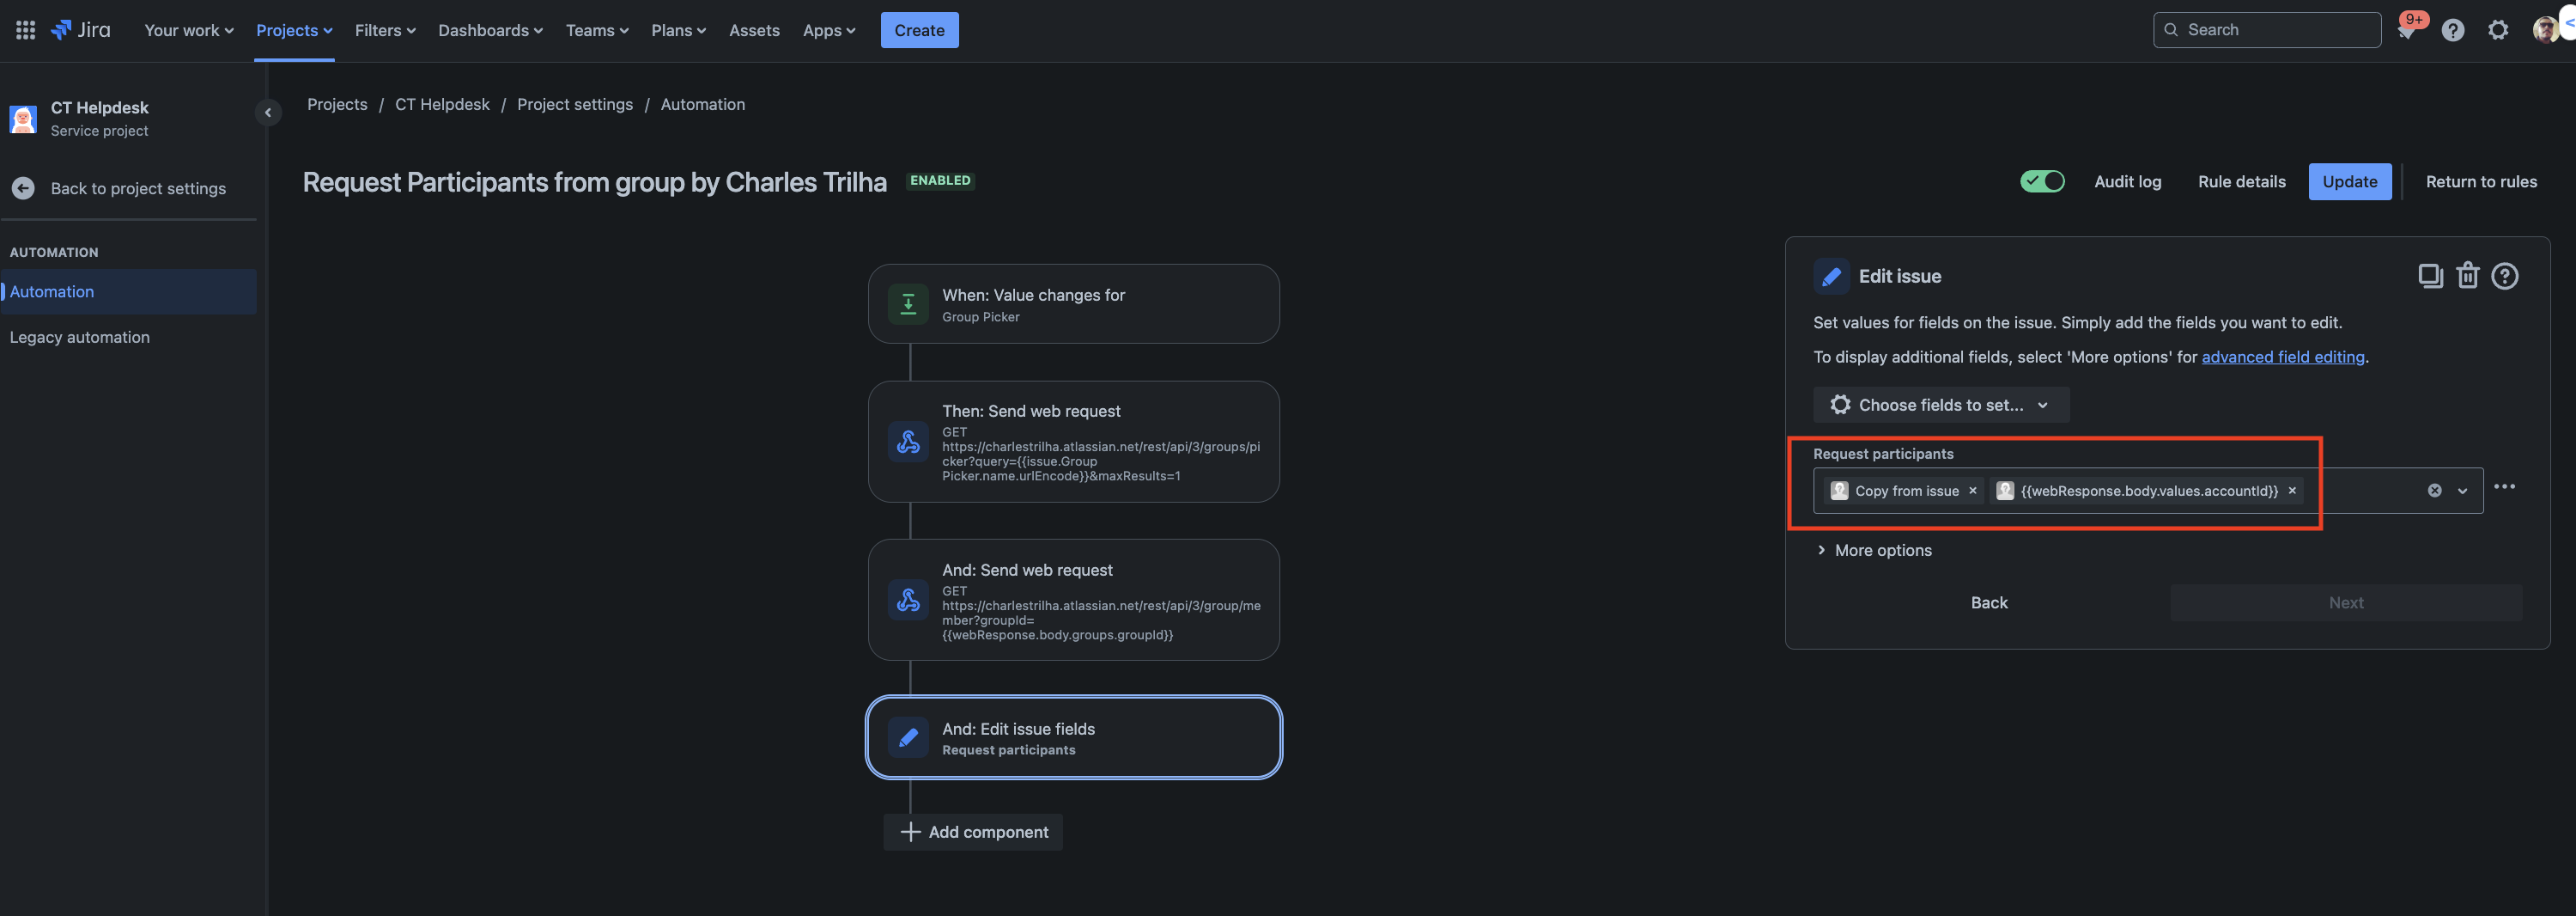The image size is (2576, 916).
Task: Open Apps dropdown menu
Action: (829, 30)
